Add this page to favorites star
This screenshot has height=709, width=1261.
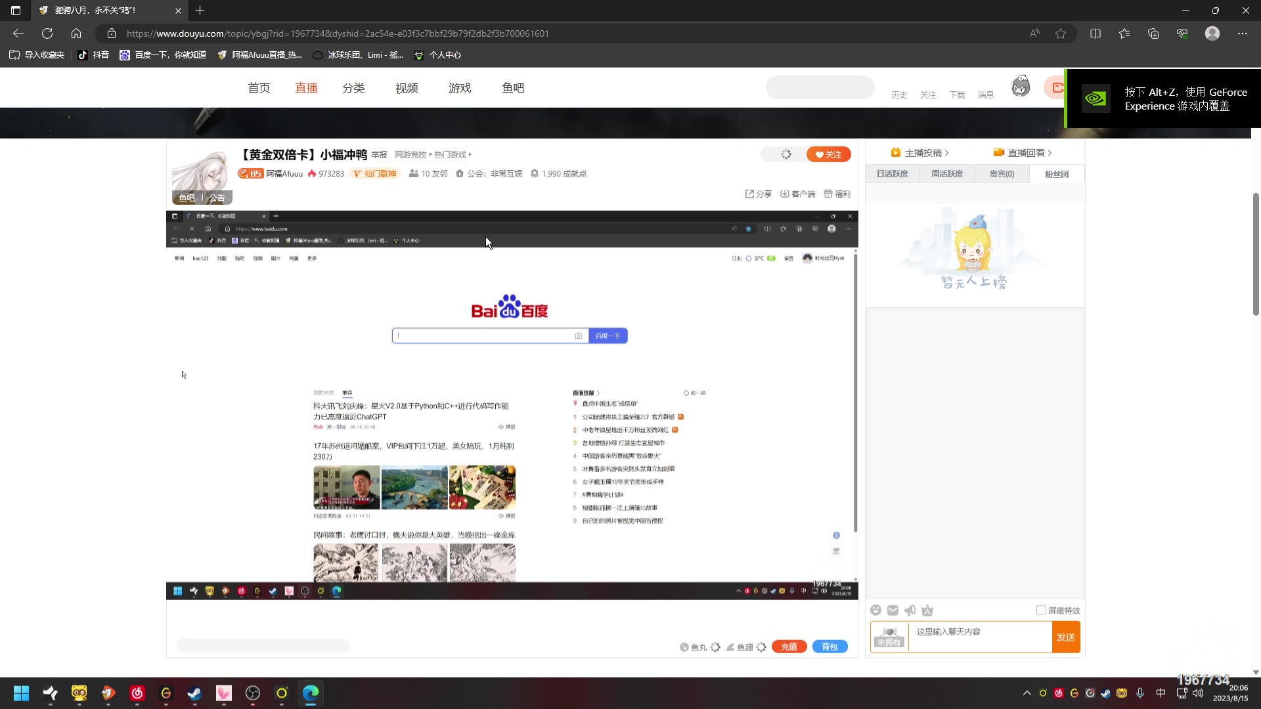pyautogui.click(x=1061, y=33)
